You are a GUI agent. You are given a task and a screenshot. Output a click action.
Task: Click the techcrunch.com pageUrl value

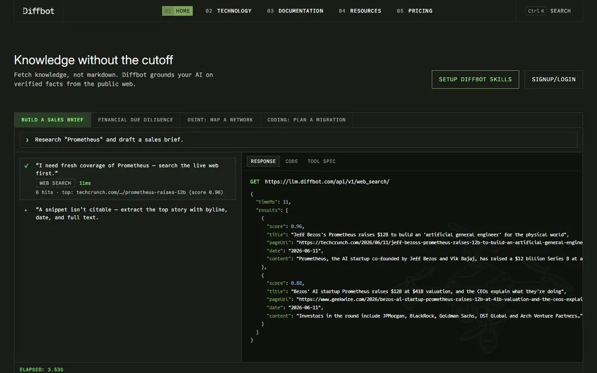point(440,242)
